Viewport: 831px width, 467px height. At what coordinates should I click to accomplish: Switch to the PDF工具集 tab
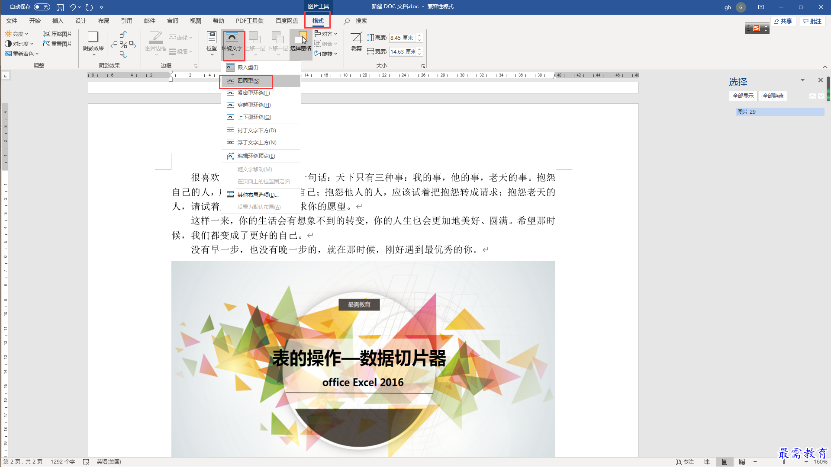pyautogui.click(x=249, y=21)
